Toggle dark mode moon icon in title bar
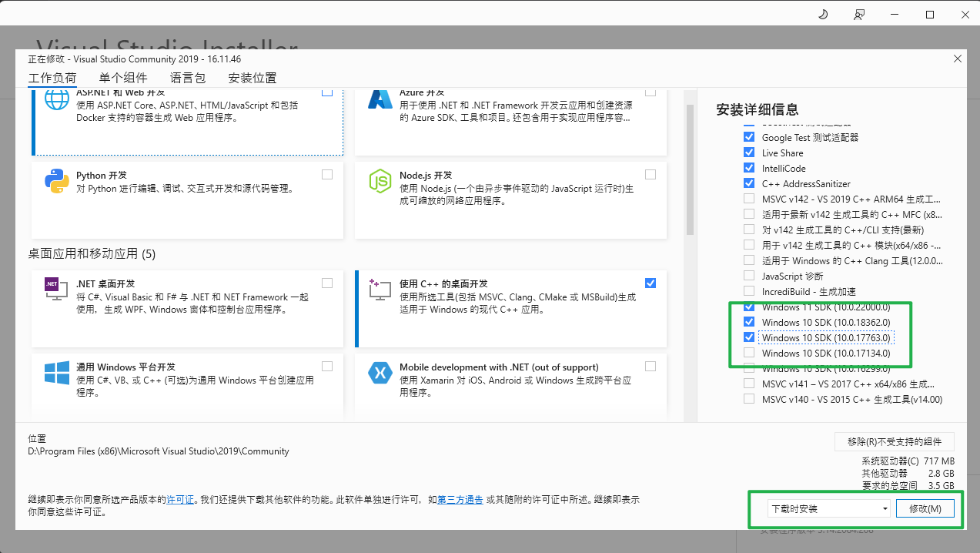The image size is (980, 553). pos(822,15)
